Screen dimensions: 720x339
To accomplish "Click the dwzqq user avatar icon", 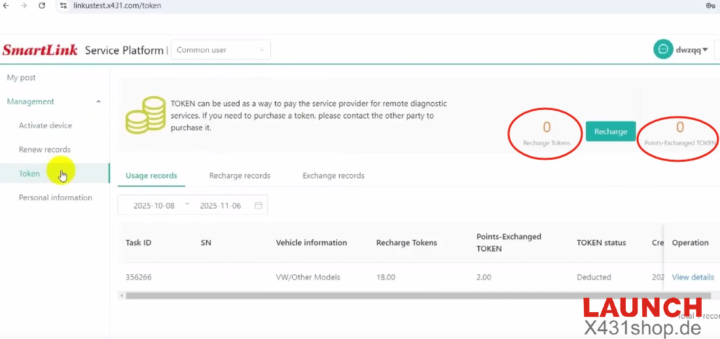I will click(x=663, y=50).
